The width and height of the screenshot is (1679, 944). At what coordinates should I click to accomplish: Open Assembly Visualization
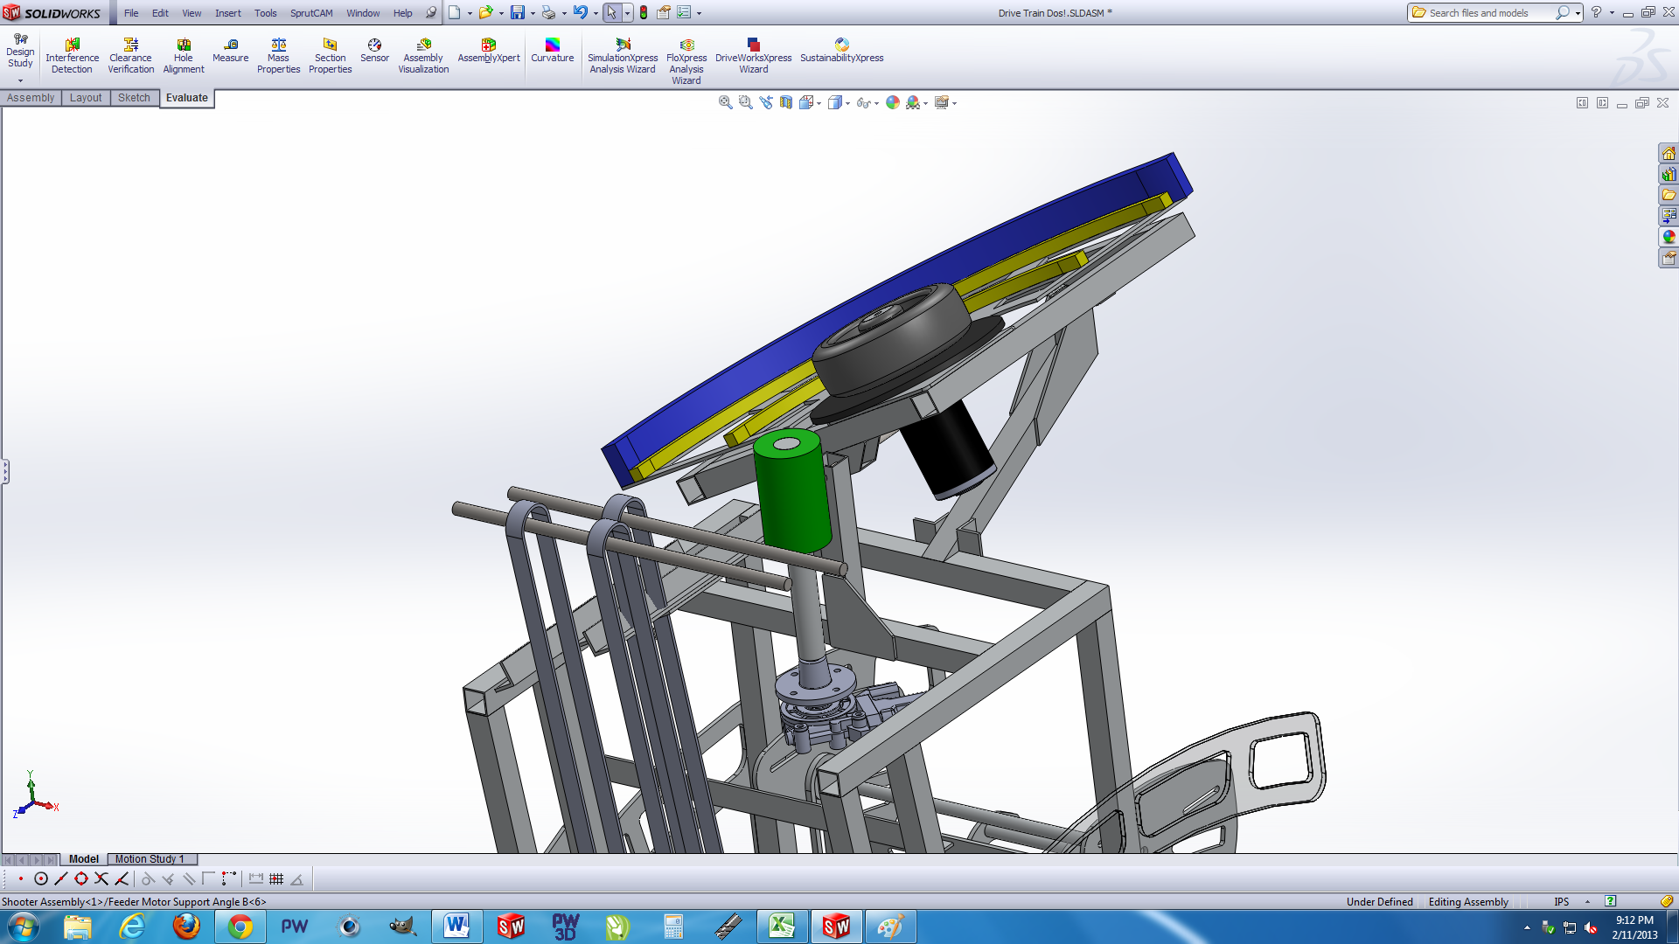coord(423,56)
